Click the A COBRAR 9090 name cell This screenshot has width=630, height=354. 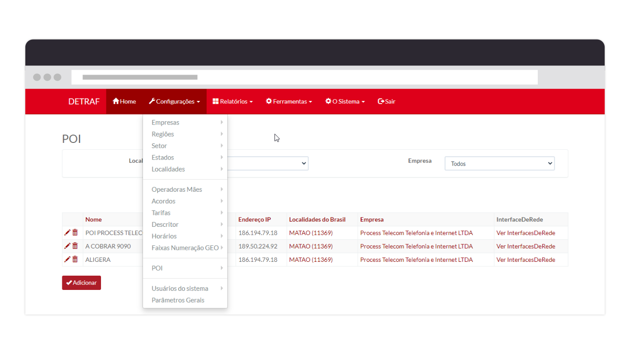(108, 246)
